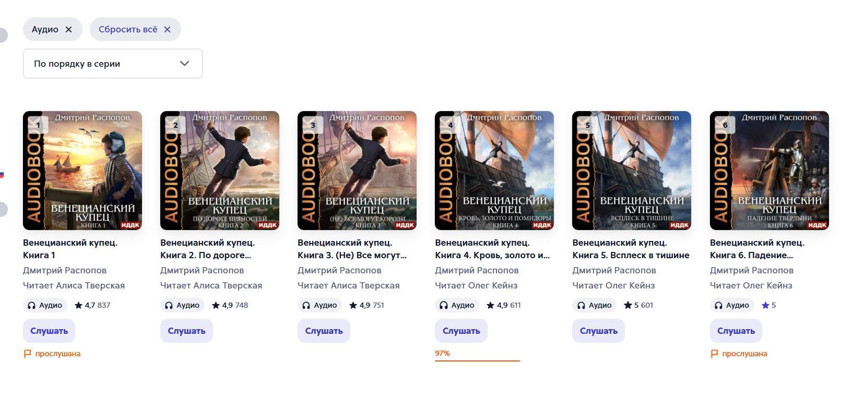The image size is (841, 398).
Task: Click the Аудио headphones badge on Книга 4
Action: click(x=457, y=305)
